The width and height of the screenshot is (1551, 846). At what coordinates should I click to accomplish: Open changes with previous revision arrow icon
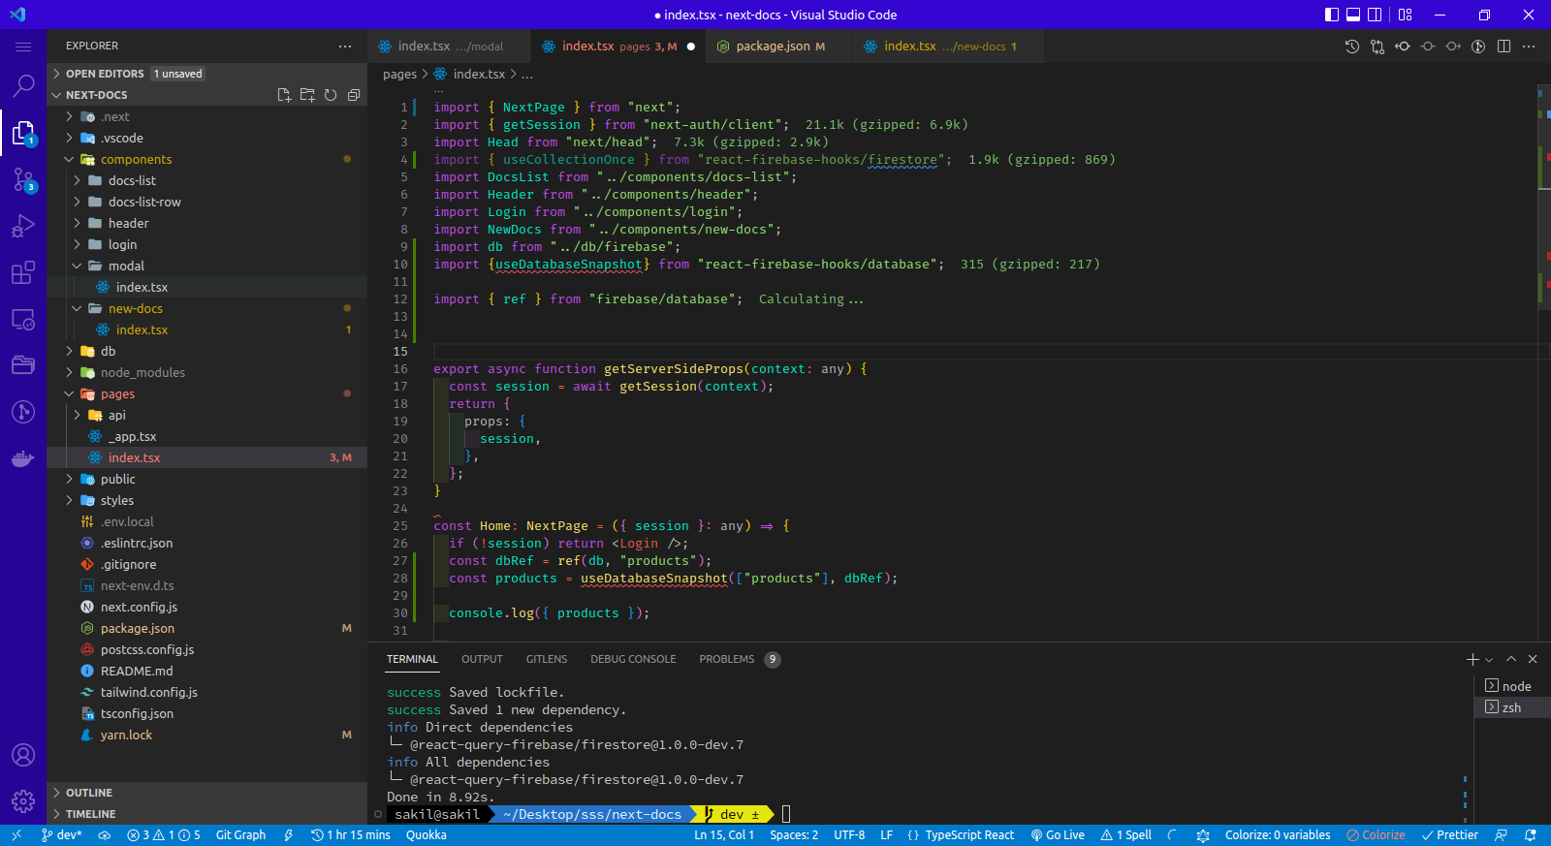(1403, 47)
